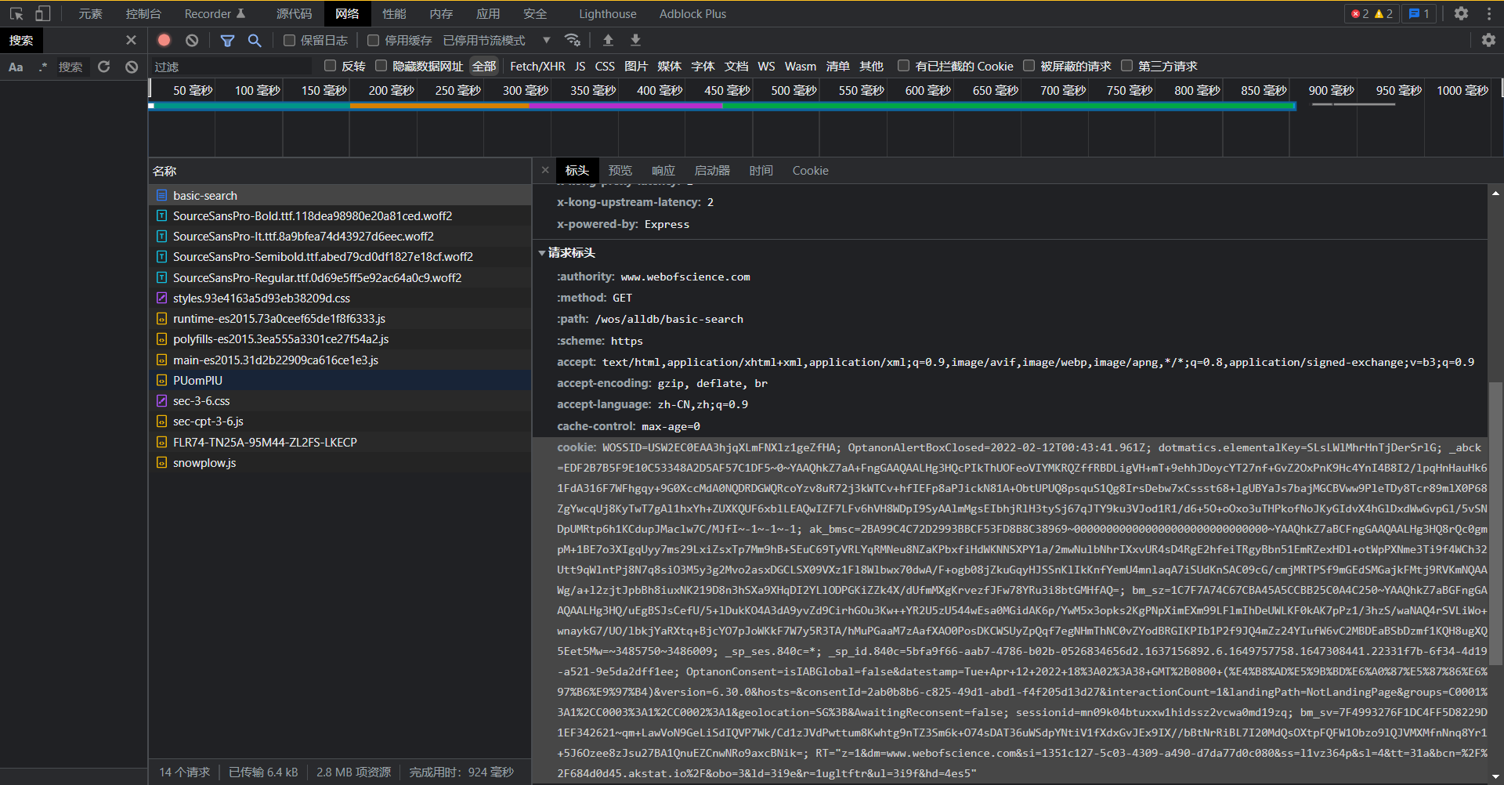Close the search sidebar panel
The image size is (1504, 785).
(131, 40)
